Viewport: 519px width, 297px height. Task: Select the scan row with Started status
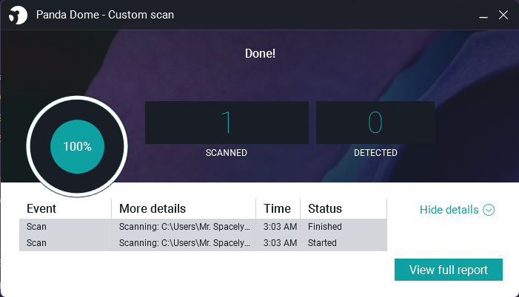tap(203, 243)
